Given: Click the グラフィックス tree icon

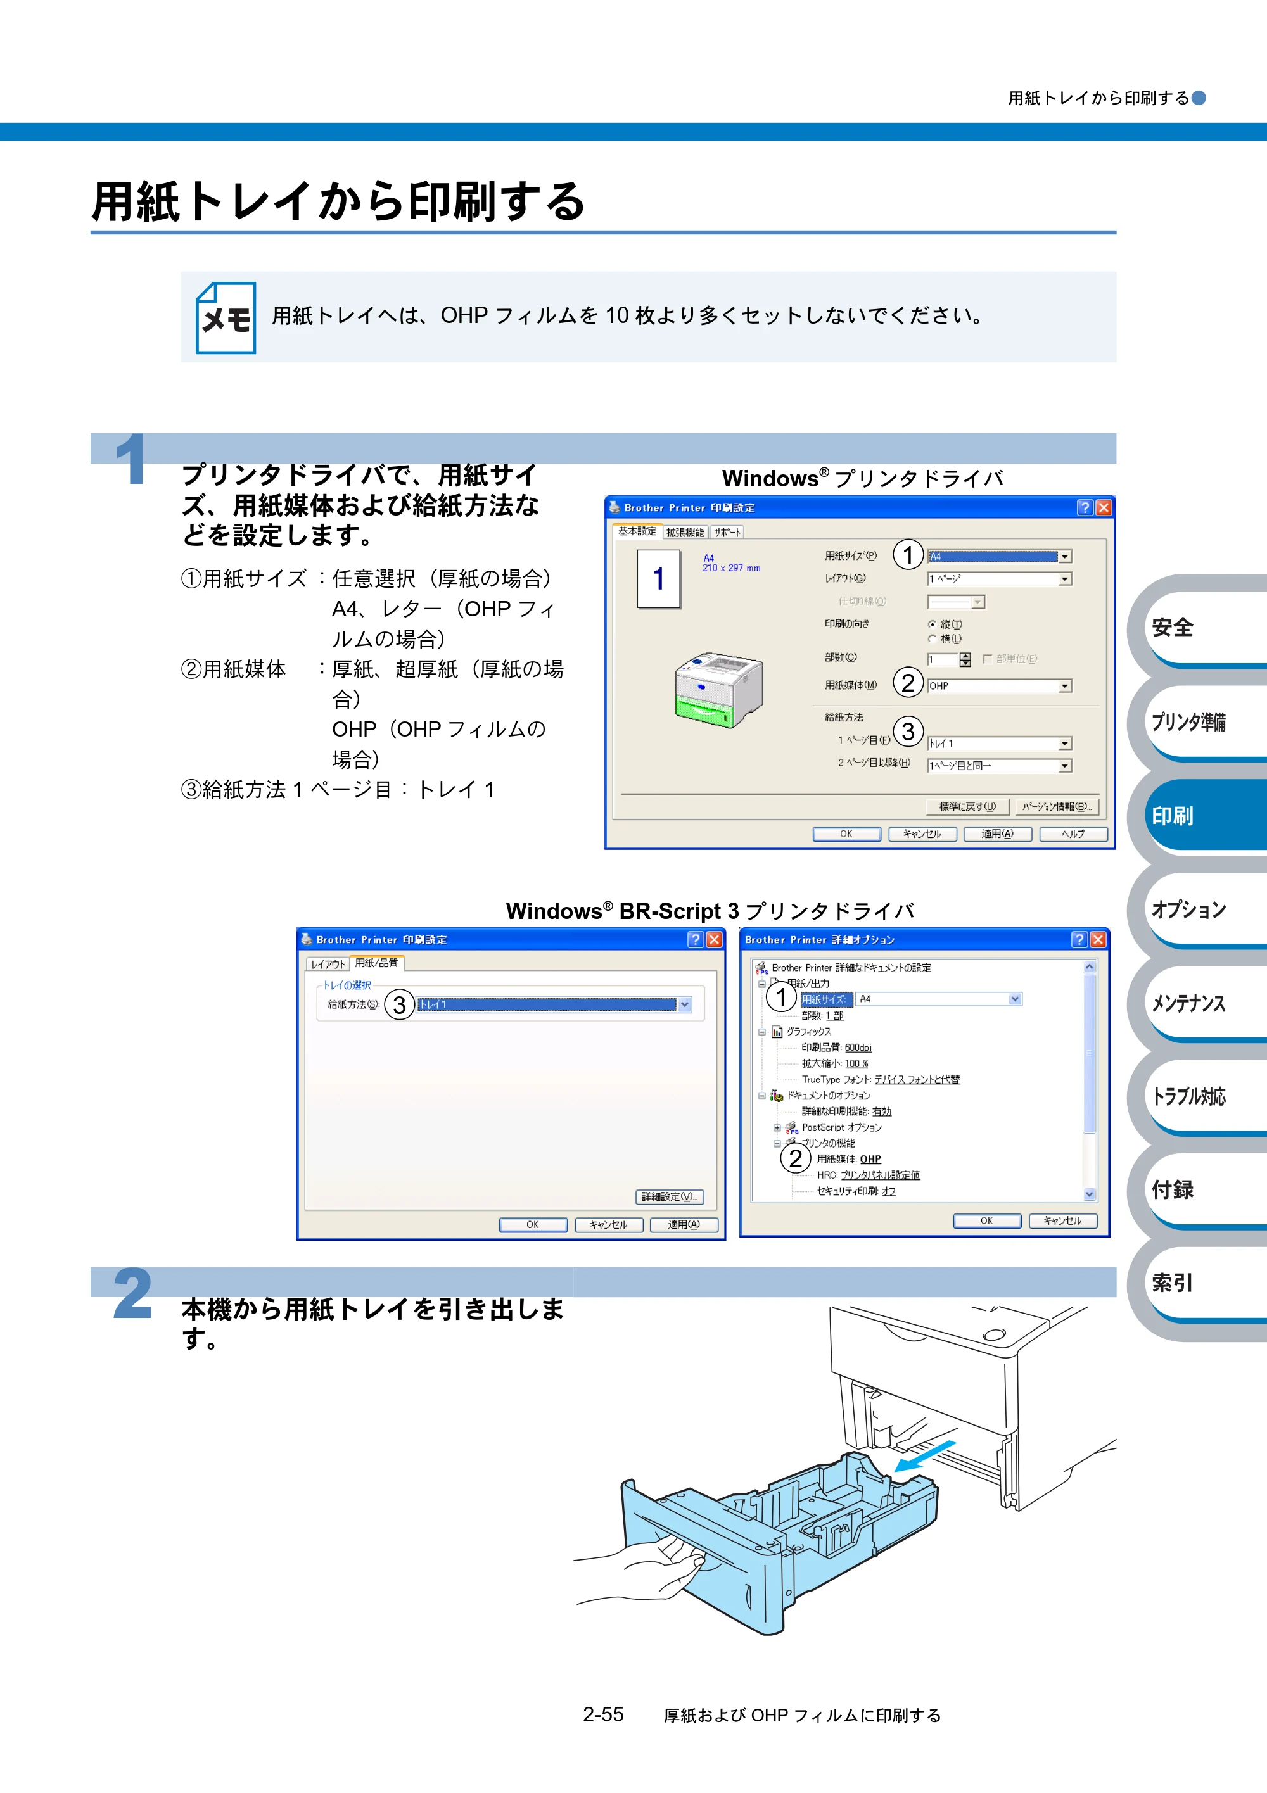Looking at the screenshot, I should tap(777, 1032).
